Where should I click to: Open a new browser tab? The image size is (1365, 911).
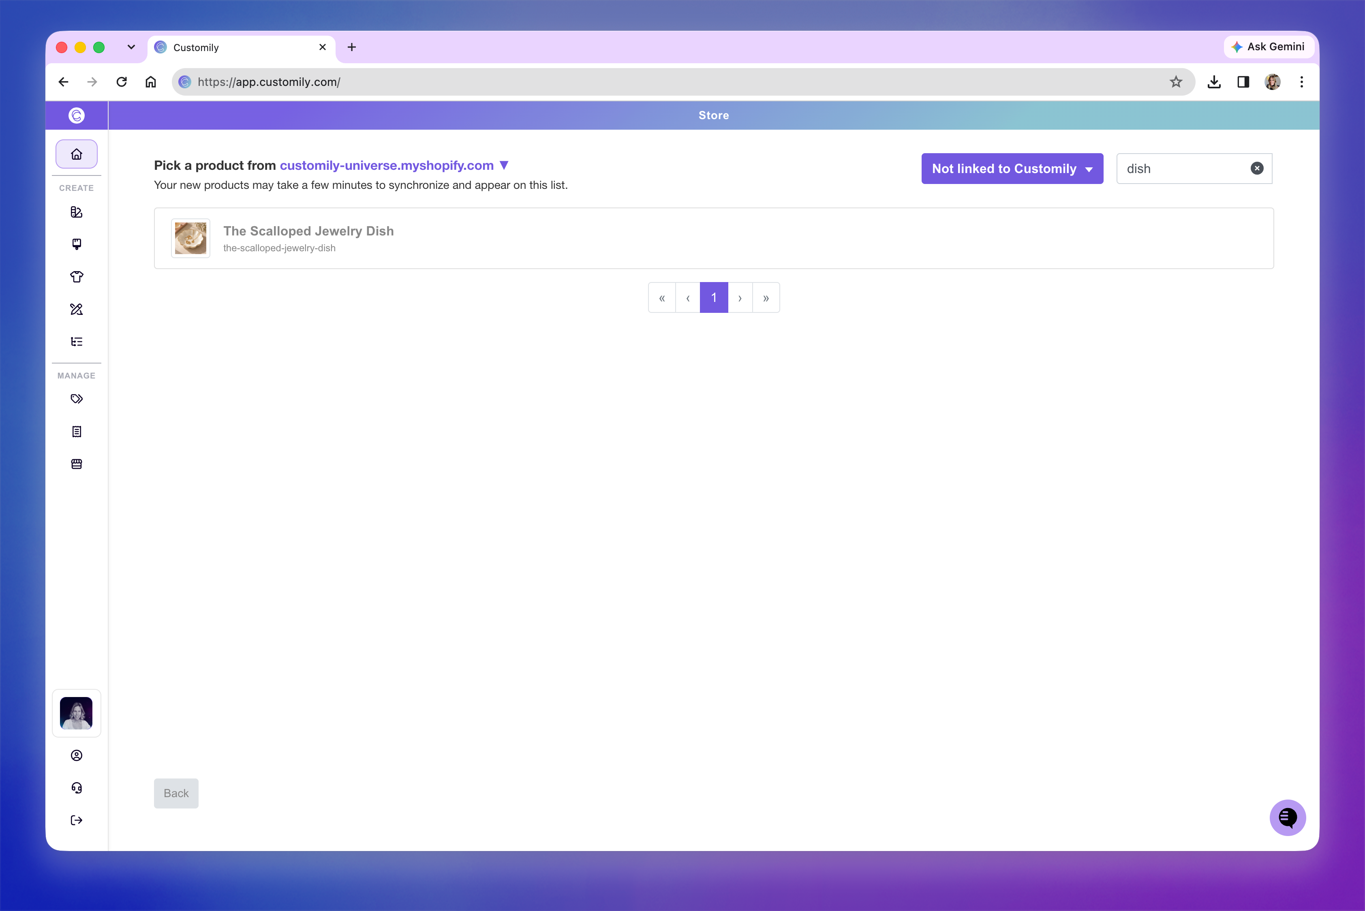click(351, 47)
